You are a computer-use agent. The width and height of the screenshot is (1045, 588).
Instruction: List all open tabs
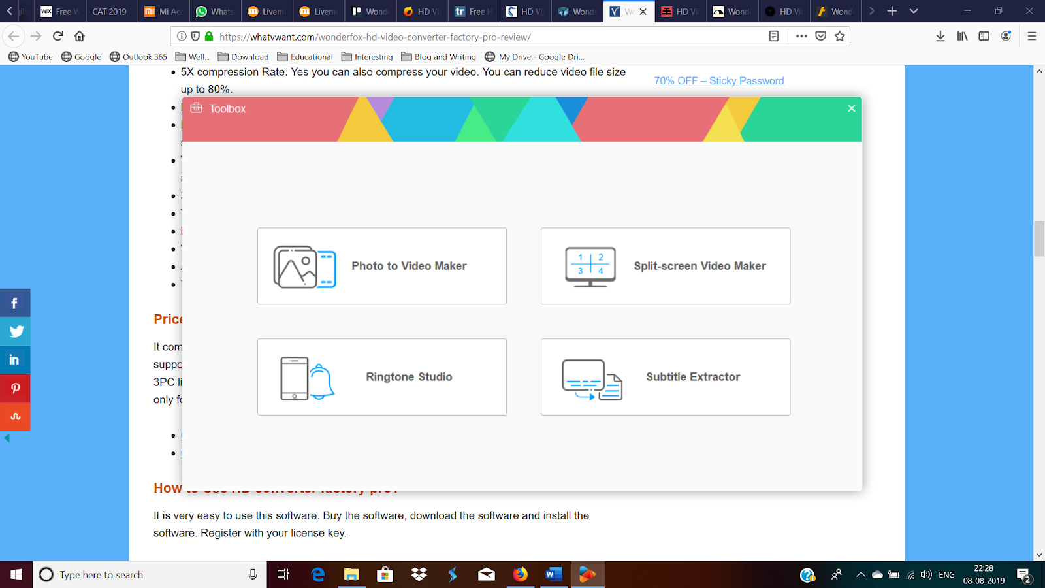[x=914, y=11]
